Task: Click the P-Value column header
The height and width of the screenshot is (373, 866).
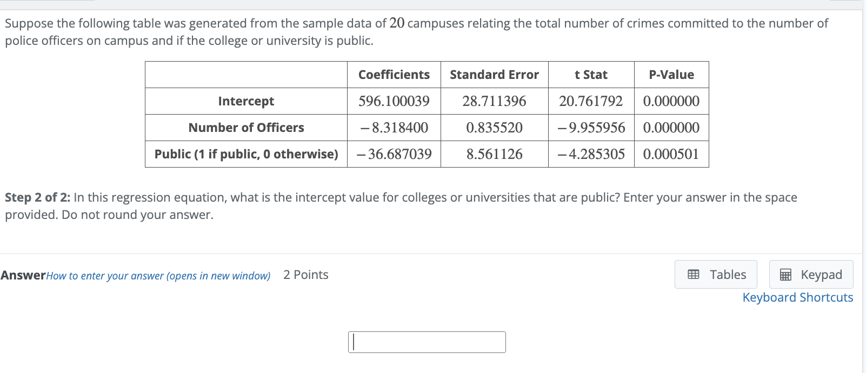Action: 671,75
